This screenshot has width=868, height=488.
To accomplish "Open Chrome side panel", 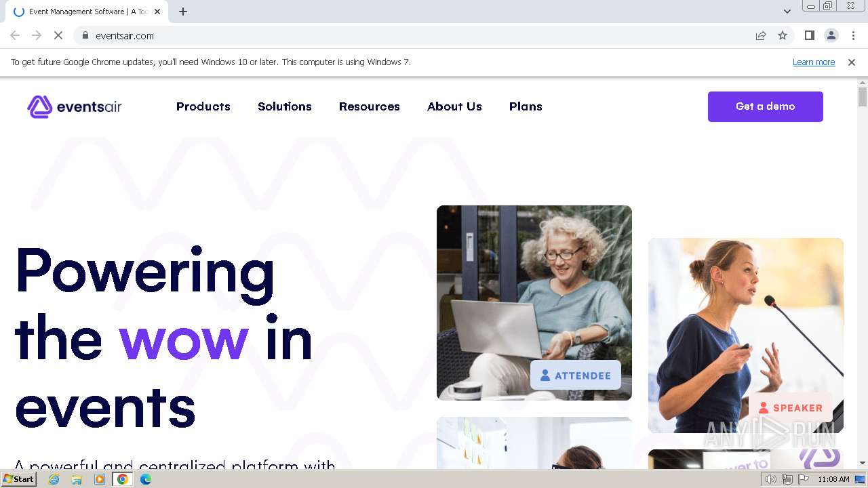I will [x=809, y=35].
